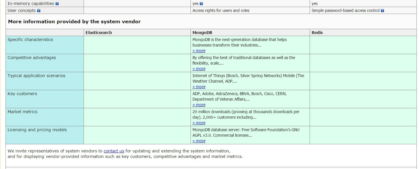Click 'In-memory capabilities' row label
Image resolution: width=420 pixels, height=169 pixels.
pyautogui.click(x=31, y=3)
